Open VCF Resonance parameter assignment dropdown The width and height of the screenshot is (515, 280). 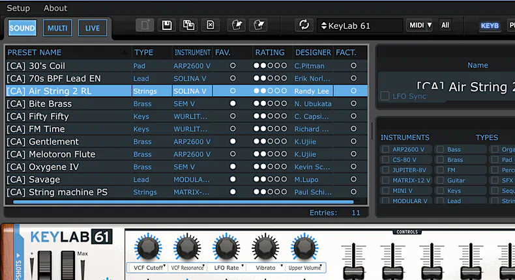pyautogui.click(x=187, y=268)
